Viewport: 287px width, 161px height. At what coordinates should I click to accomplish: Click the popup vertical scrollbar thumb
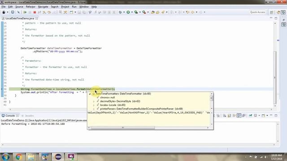212,98
